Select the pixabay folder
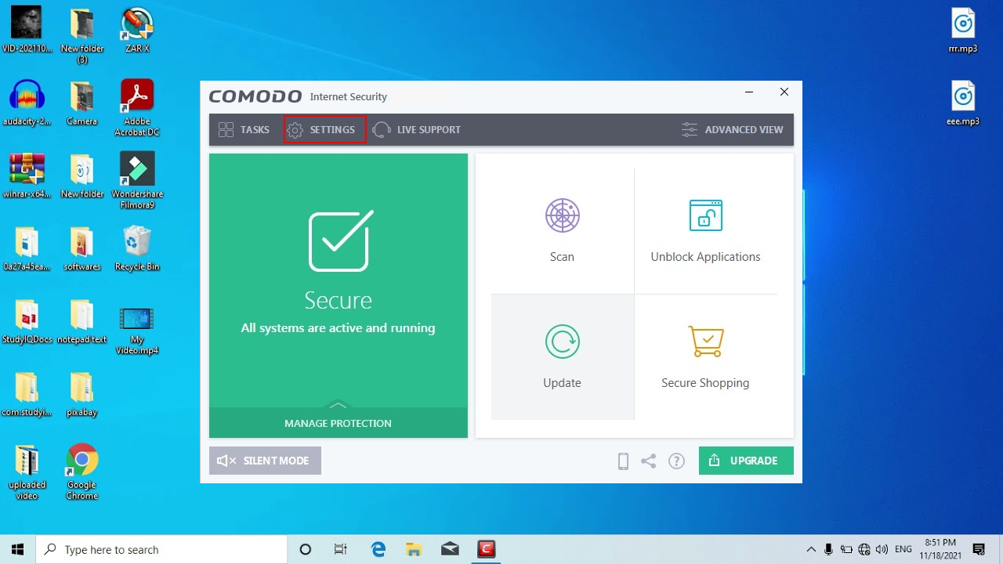The image size is (1003, 564). tap(81, 394)
